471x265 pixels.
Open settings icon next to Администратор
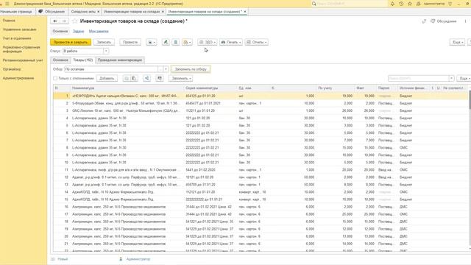pyautogui.click(x=450, y=4)
